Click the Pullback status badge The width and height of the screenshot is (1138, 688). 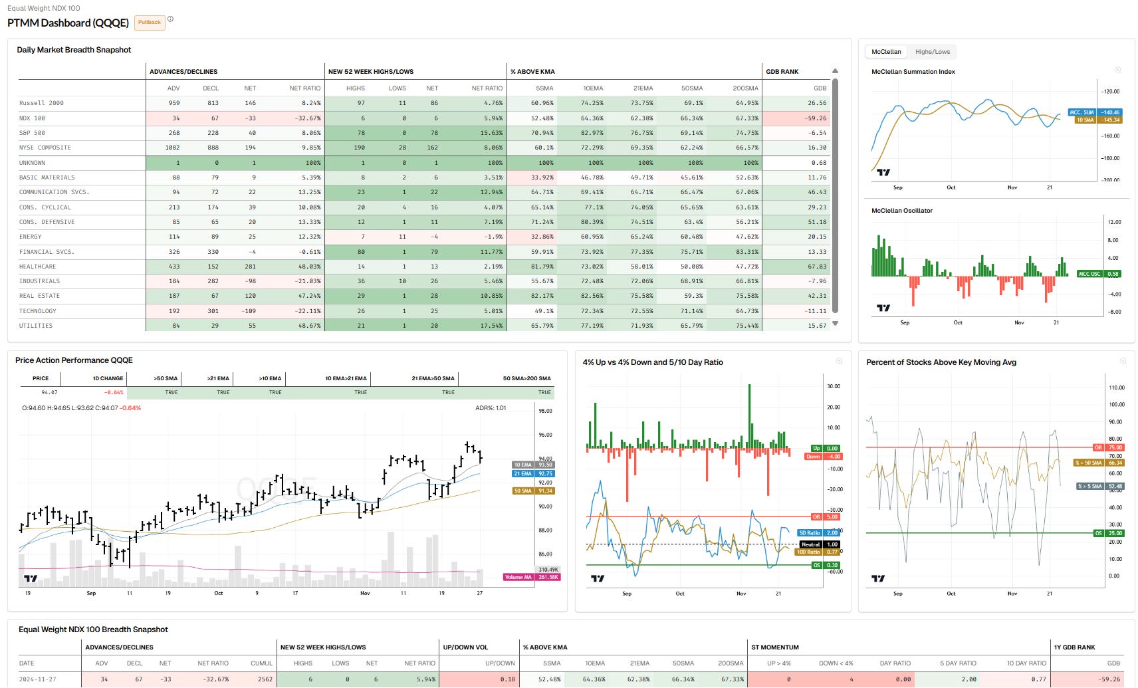[x=150, y=23]
